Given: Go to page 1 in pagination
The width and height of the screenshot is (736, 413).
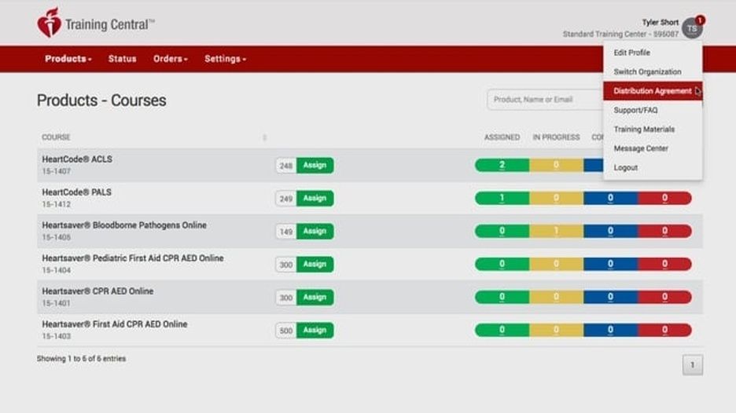Looking at the screenshot, I should pyautogui.click(x=692, y=365).
